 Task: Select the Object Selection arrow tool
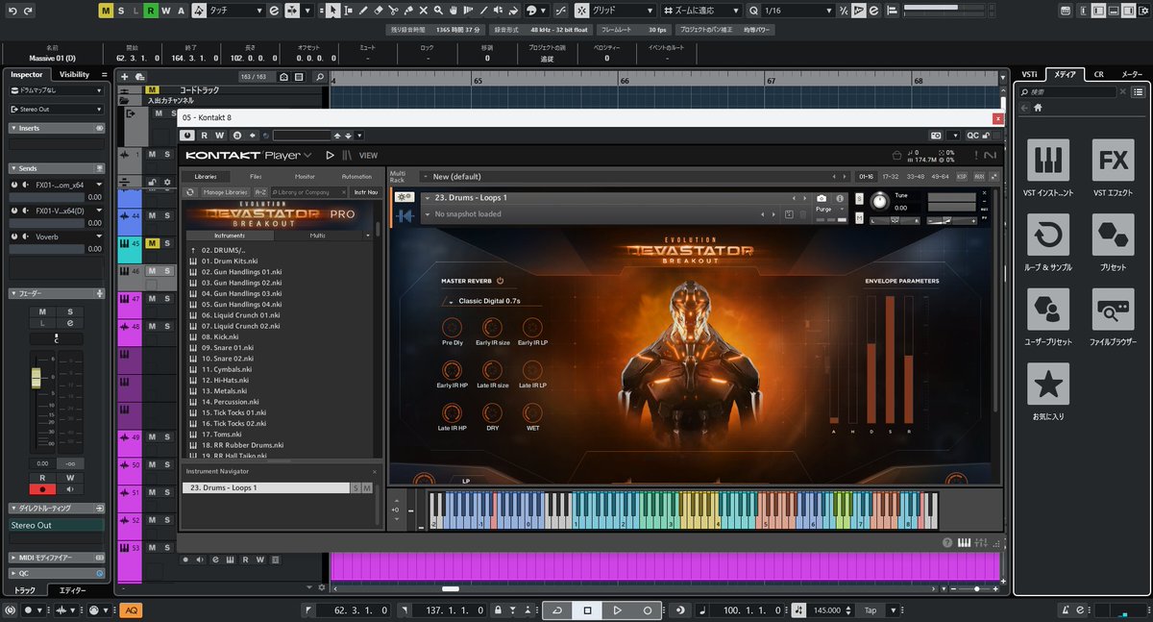332,11
